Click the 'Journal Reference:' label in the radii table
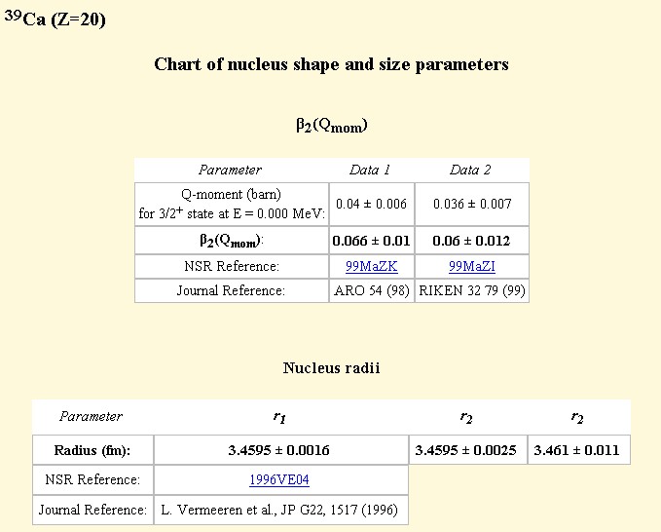Screen dimensions: 661x532 point(92,510)
